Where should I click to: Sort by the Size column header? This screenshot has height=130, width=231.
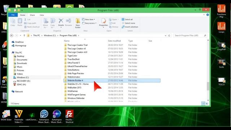tap(150, 41)
